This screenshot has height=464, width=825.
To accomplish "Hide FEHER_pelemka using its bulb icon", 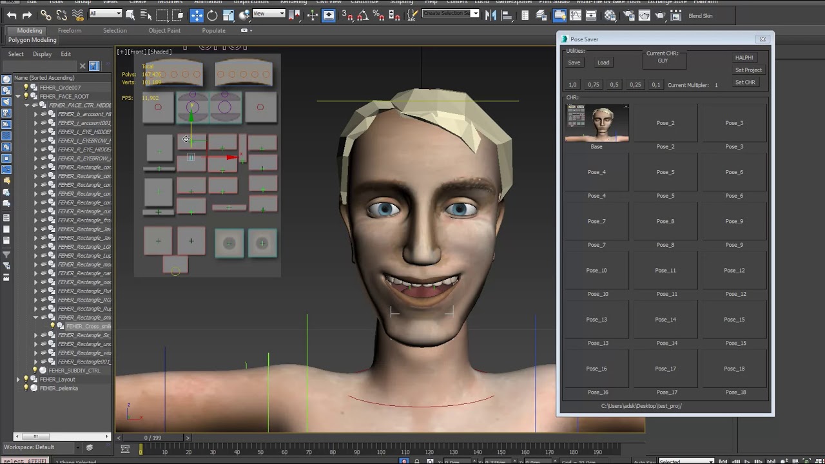I will (x=26, y=389).
